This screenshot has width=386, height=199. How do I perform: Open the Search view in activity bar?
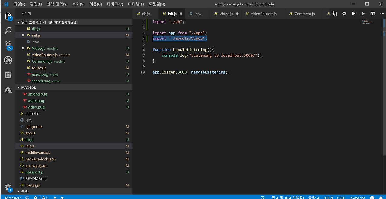click(x=8, y=30)
